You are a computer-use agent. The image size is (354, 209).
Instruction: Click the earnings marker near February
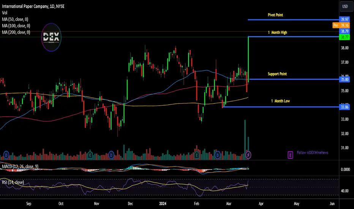pos(197,155)
